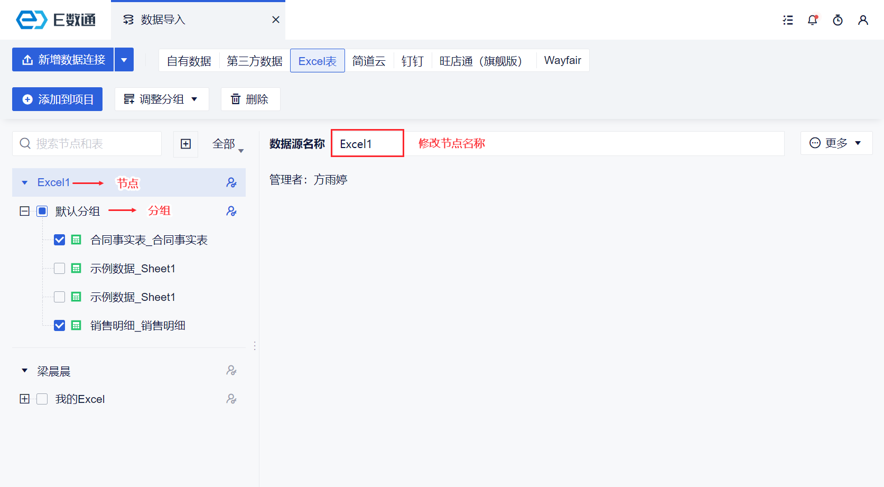Collapse the 默认分组 group
Viewport: 884px width, 487px height.
tap(24, 212)
